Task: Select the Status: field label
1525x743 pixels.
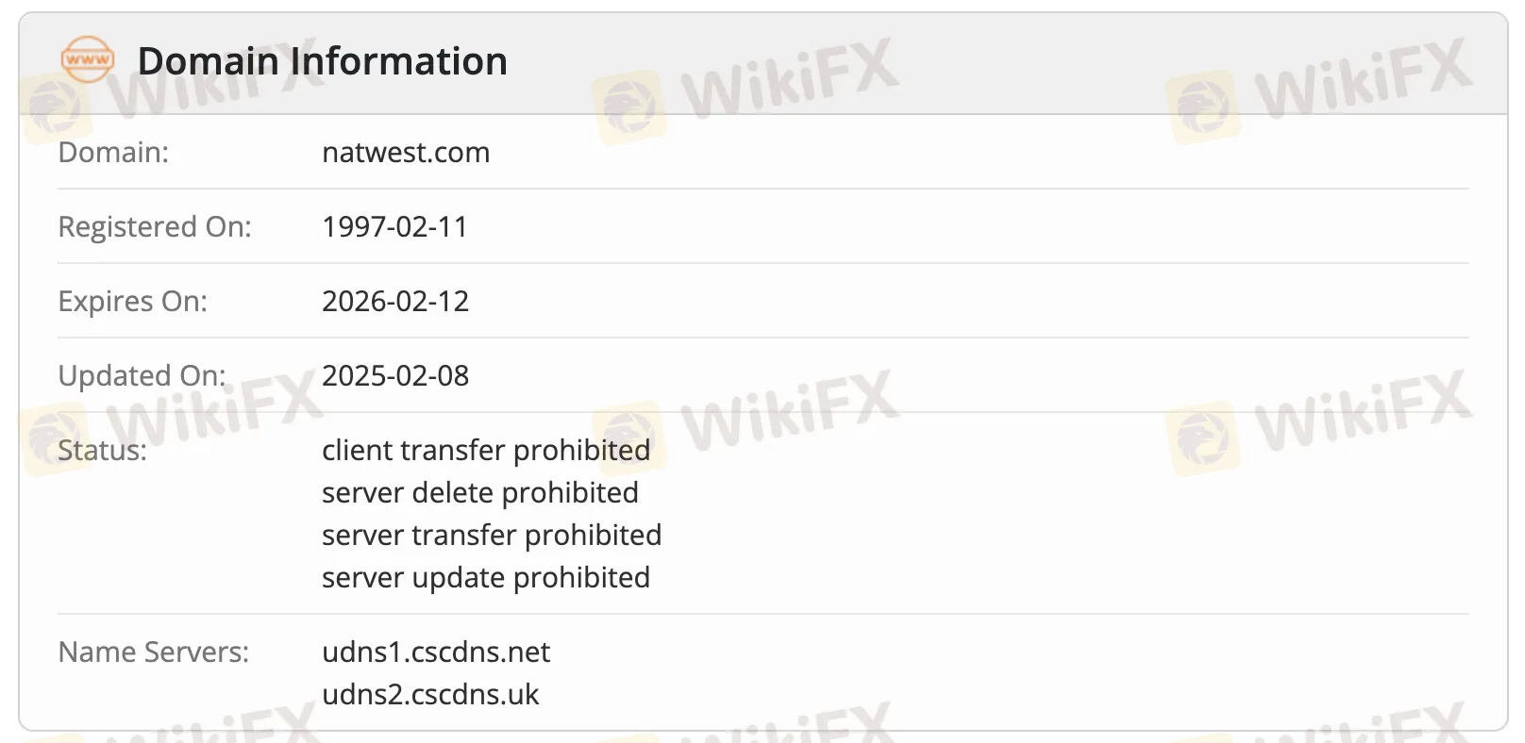Action: pyautogui.click(x=102, y=451)
